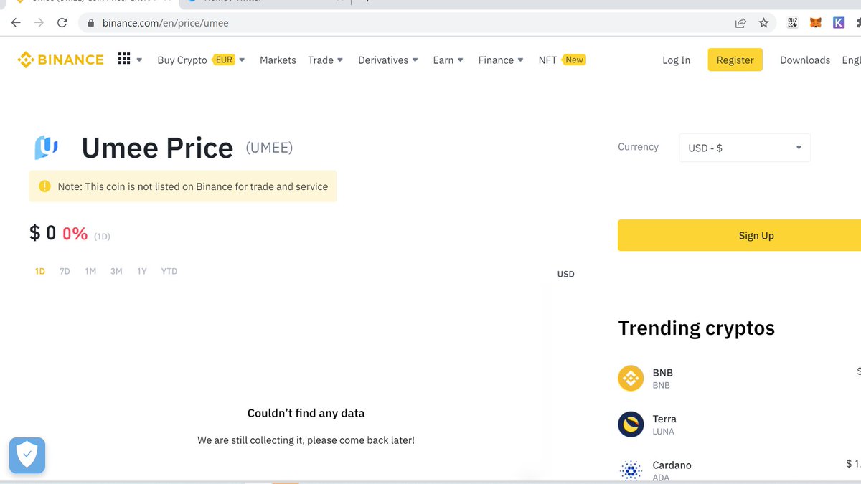The image size is (861, 484).
Task: Open the NFT page
Action: [x=547, y=60]
